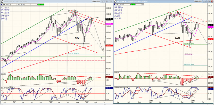The width and height of the screenshot is (214, 105).
Task: Click the black 154.76 price tag
Action: click(211, 25)
